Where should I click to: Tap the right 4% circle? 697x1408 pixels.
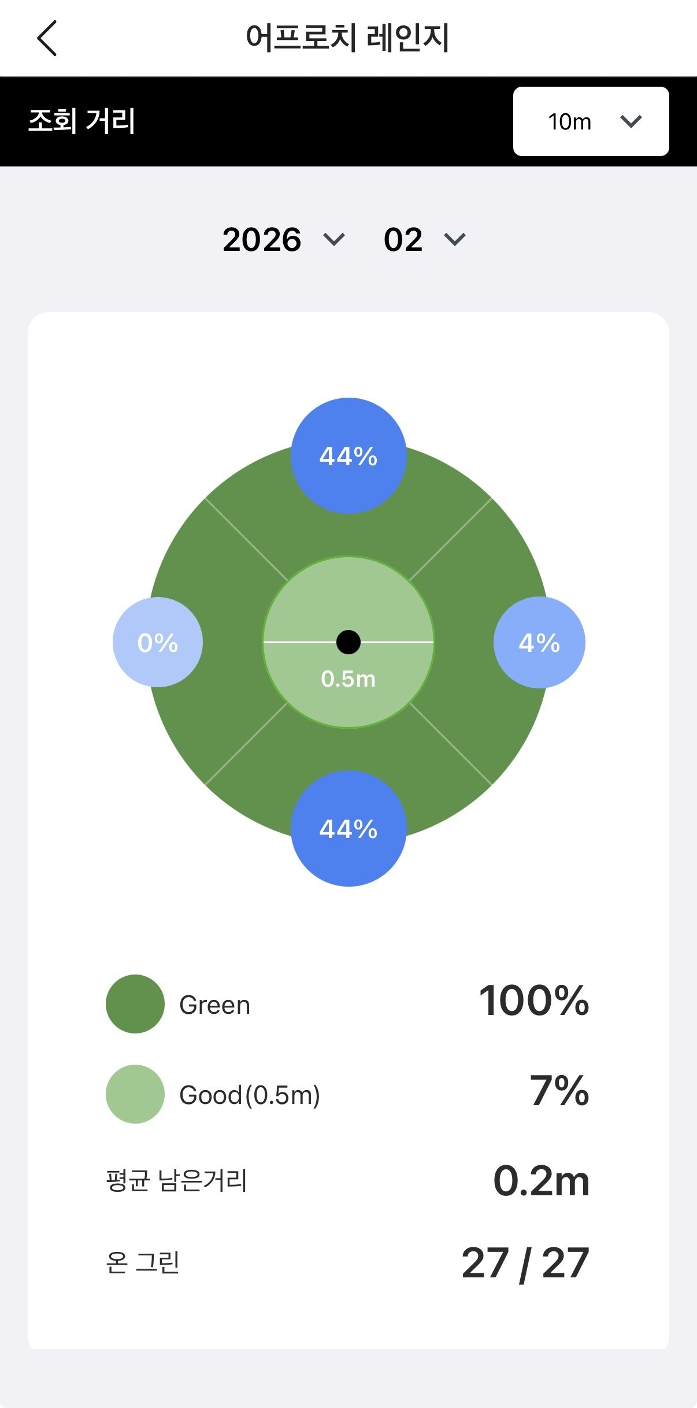tap(539, 642)
